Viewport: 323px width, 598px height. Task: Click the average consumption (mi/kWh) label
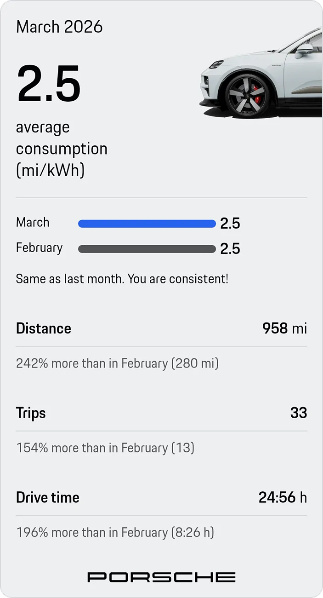click(x=62, y=148)
